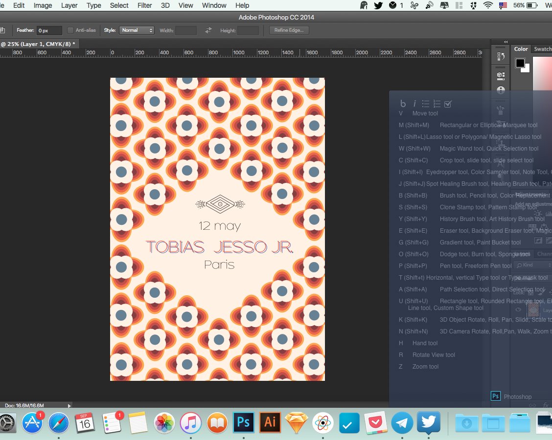Image resolution: width=552 pixels, height=440 pixels.
Task: Enable the Anti-alias checkbox
Action: pyautogui.click(x=70, y=30)
